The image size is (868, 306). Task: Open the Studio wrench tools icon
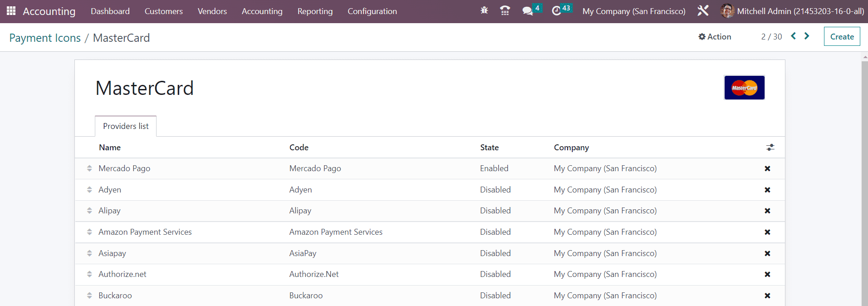pos(703,10)
